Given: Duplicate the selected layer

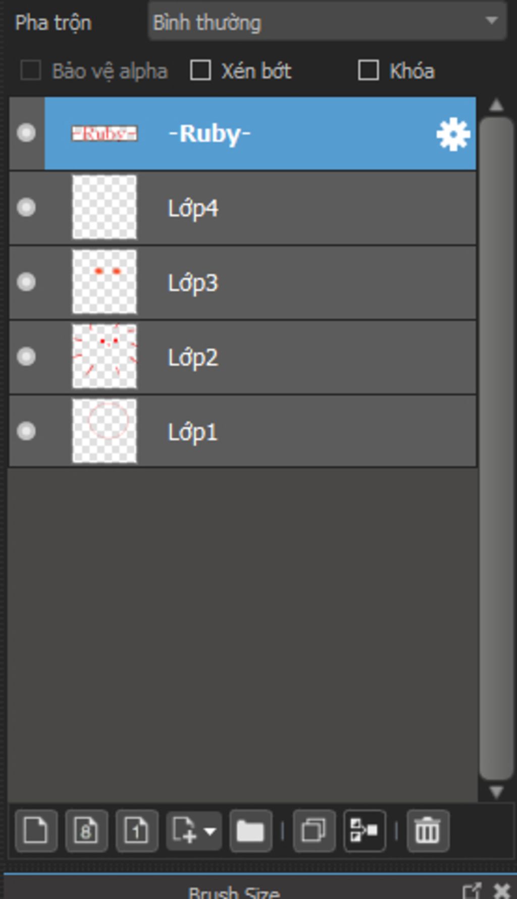Looking at the screenshot, I should coord(314,830).
